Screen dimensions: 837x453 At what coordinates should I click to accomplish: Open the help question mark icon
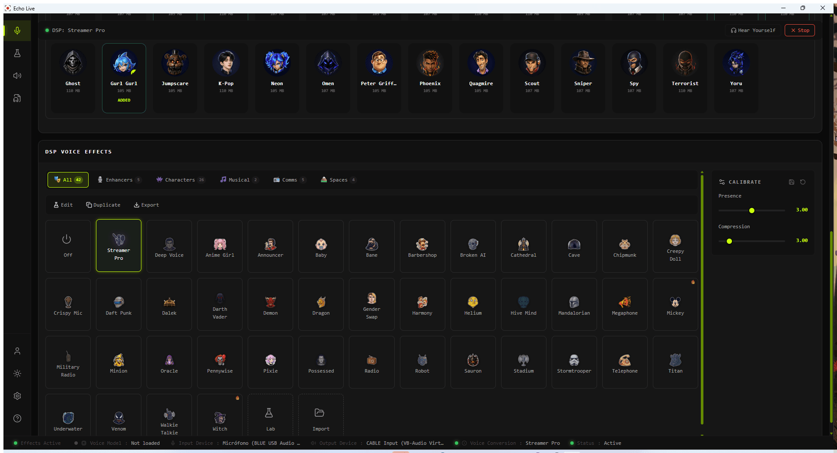coord(17,418)
